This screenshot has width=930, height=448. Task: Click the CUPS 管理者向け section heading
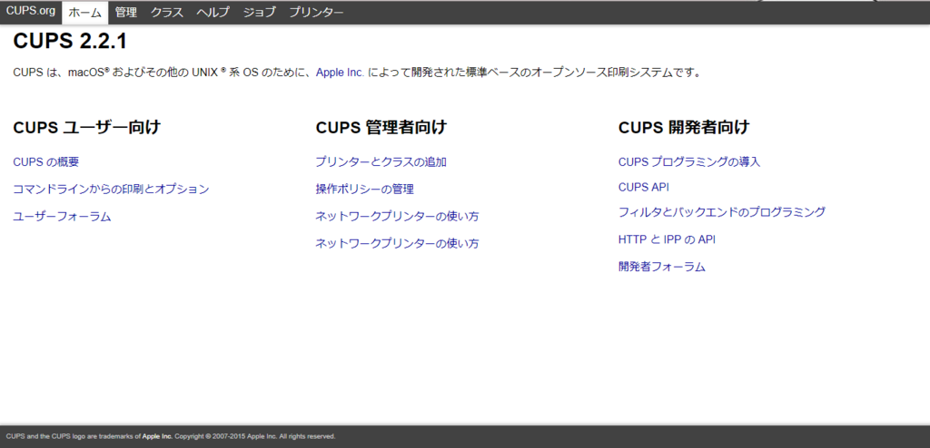click(381, 127)
